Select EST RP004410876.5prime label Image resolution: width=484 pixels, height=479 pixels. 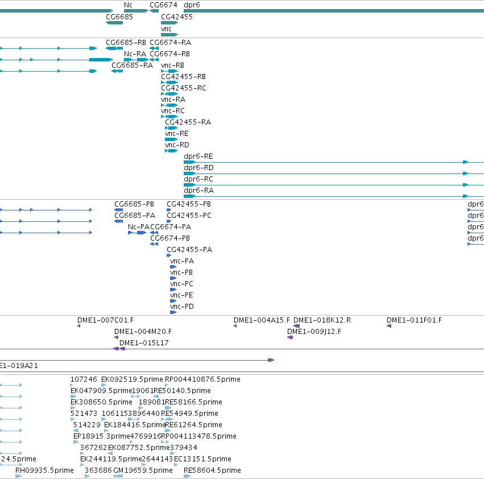coord(202,379)
